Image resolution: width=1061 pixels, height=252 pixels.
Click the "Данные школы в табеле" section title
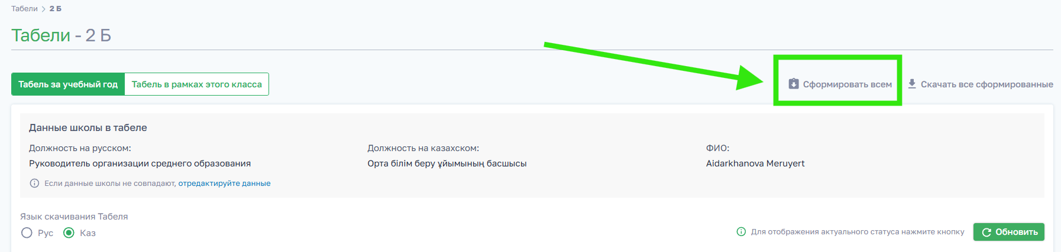point(88,127)
